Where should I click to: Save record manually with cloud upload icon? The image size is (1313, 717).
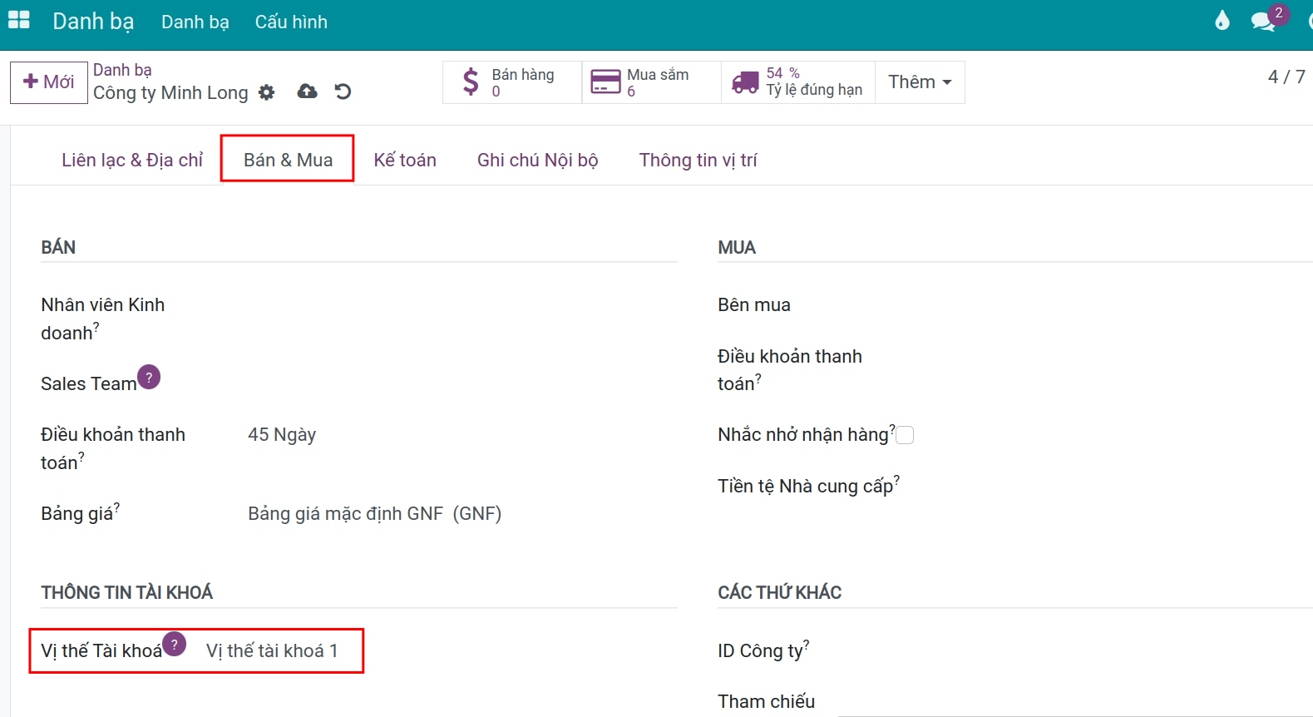[308, 91]
